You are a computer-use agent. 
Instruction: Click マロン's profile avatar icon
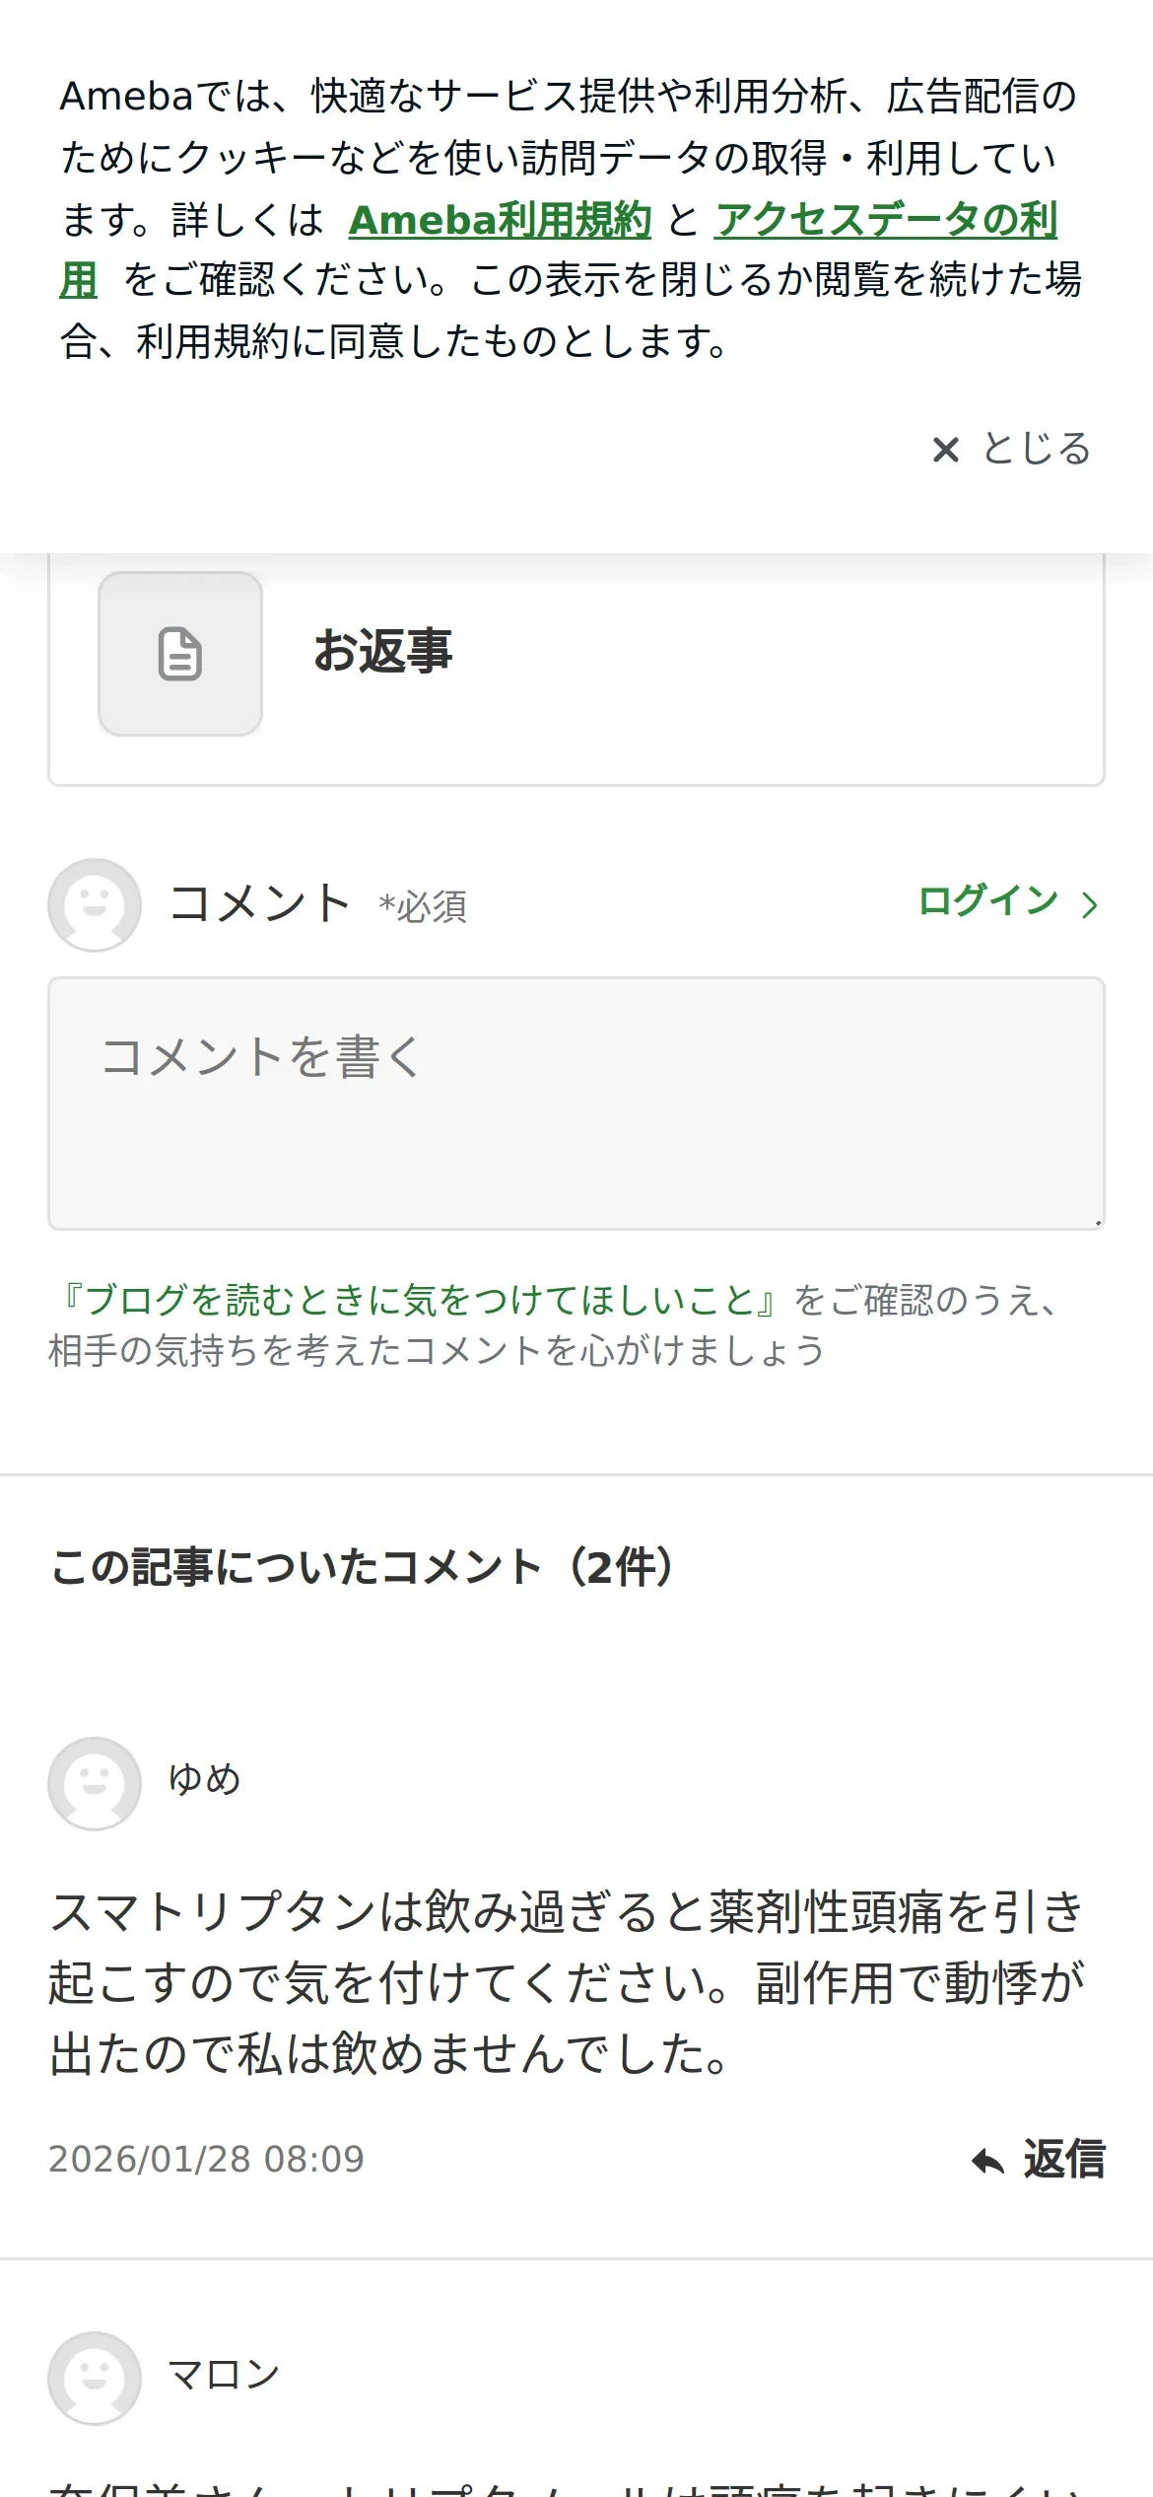tap(95, 2378)
